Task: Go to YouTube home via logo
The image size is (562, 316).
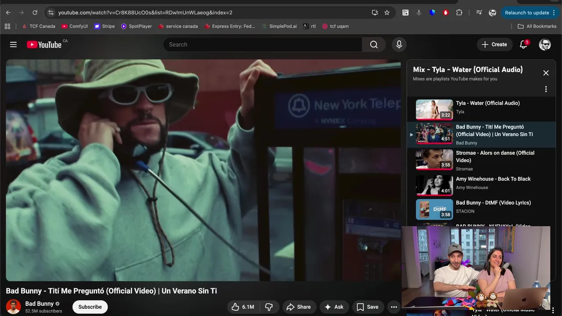Action: pyautogui.click(x=44, y=44)
